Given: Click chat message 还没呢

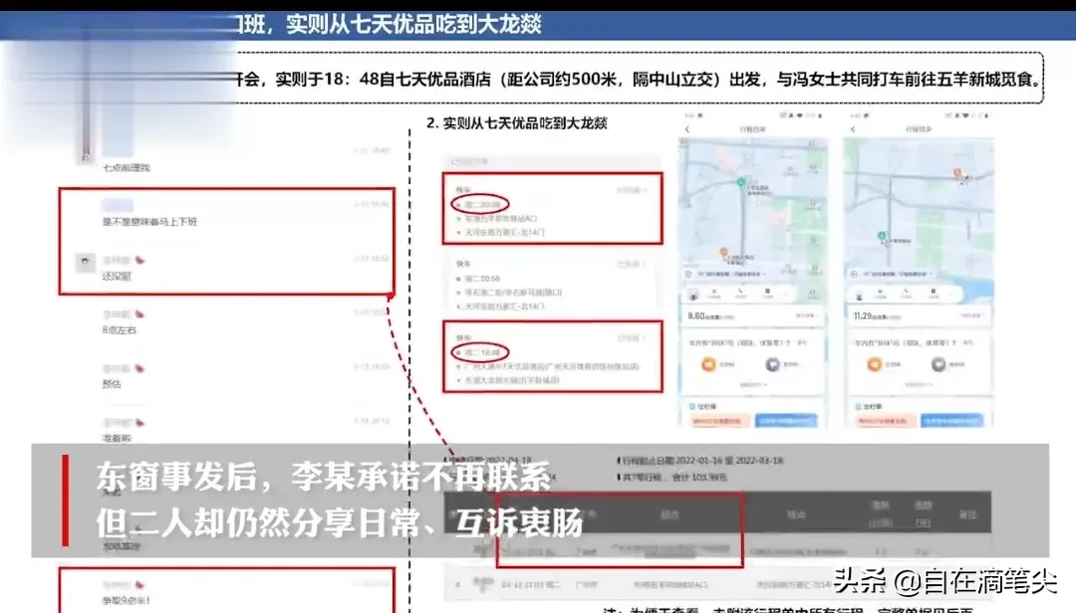Looking at the screenshot, I should tap(116, 277).
